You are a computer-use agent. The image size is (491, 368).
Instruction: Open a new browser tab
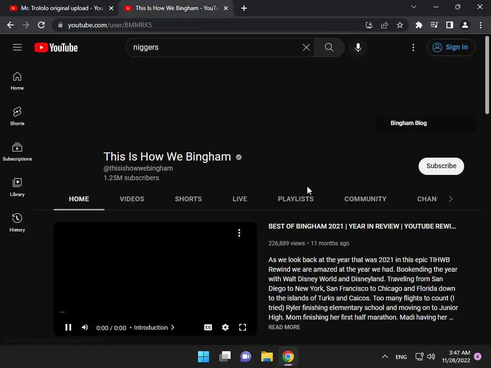(x=244, y=8)
